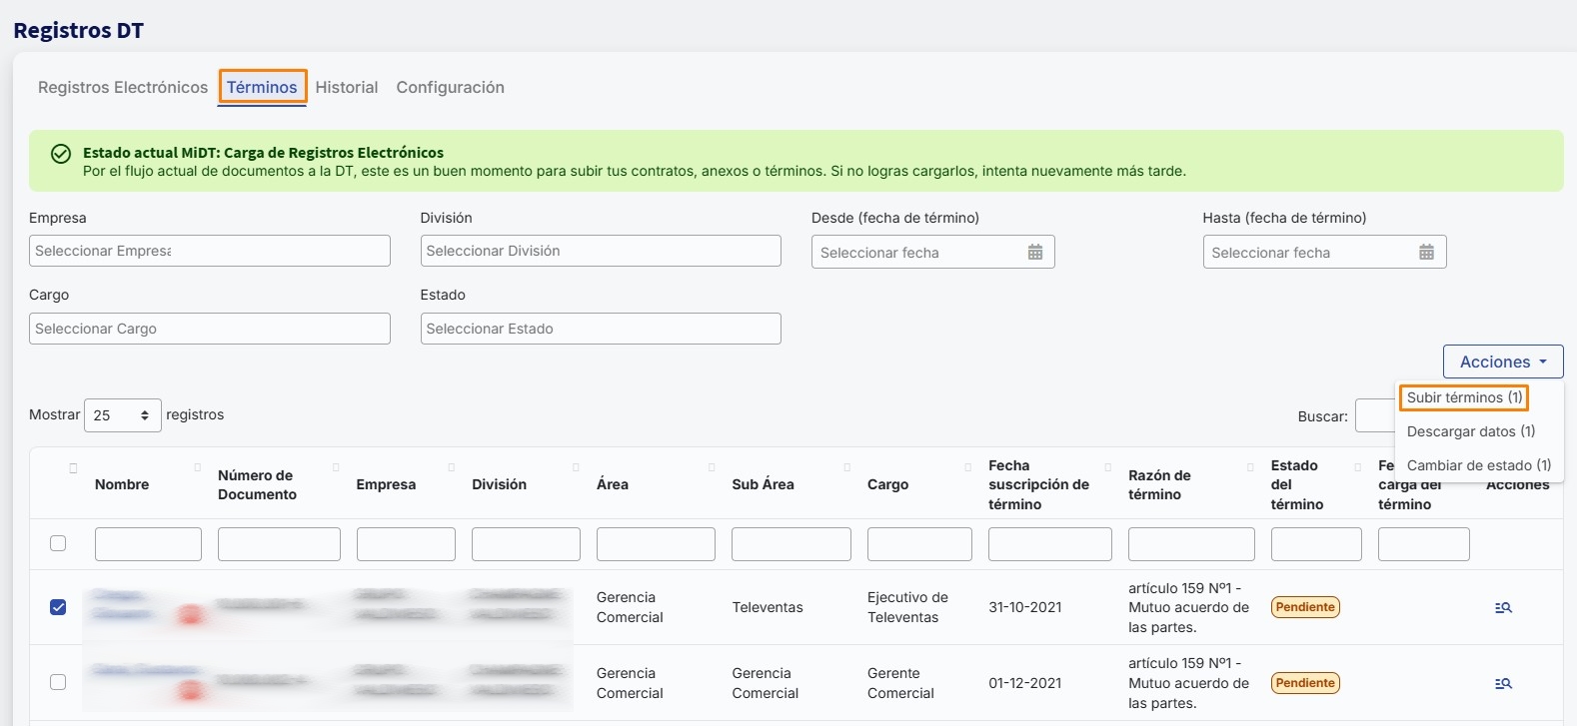Expand the Acciones dropdown button
The image size is (1577, 726).
click(x=1502, y=362)
